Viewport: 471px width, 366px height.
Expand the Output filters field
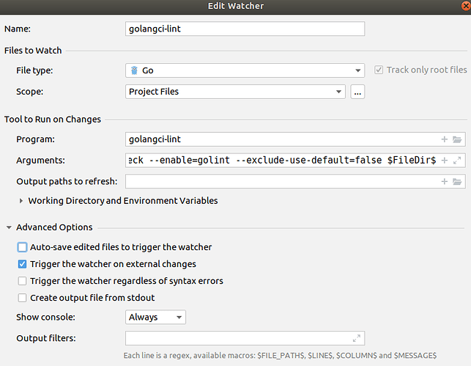point(357,338)
